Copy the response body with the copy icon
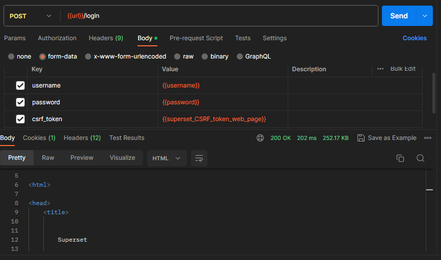The image size is (441, 260). tap(400, 158)
